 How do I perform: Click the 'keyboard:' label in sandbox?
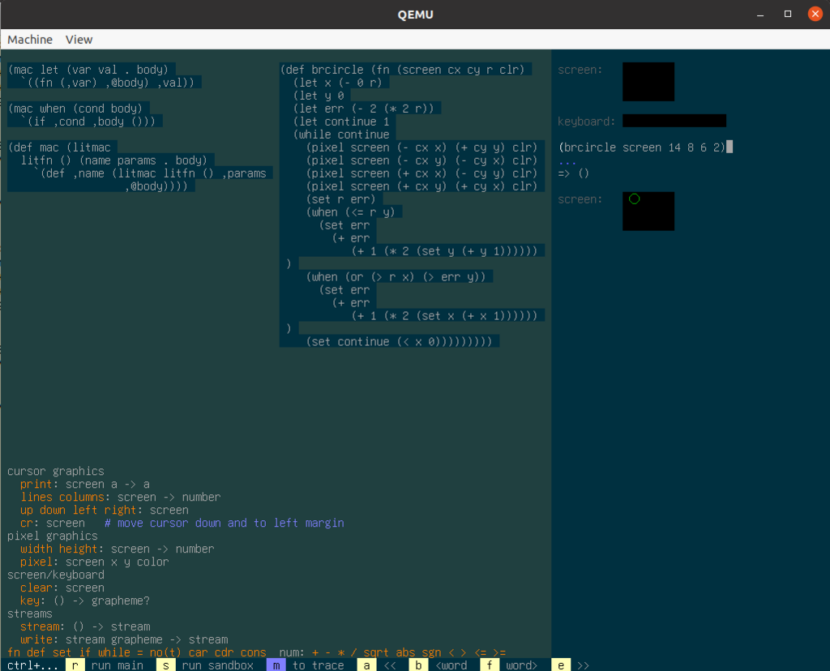coord(587,122)
